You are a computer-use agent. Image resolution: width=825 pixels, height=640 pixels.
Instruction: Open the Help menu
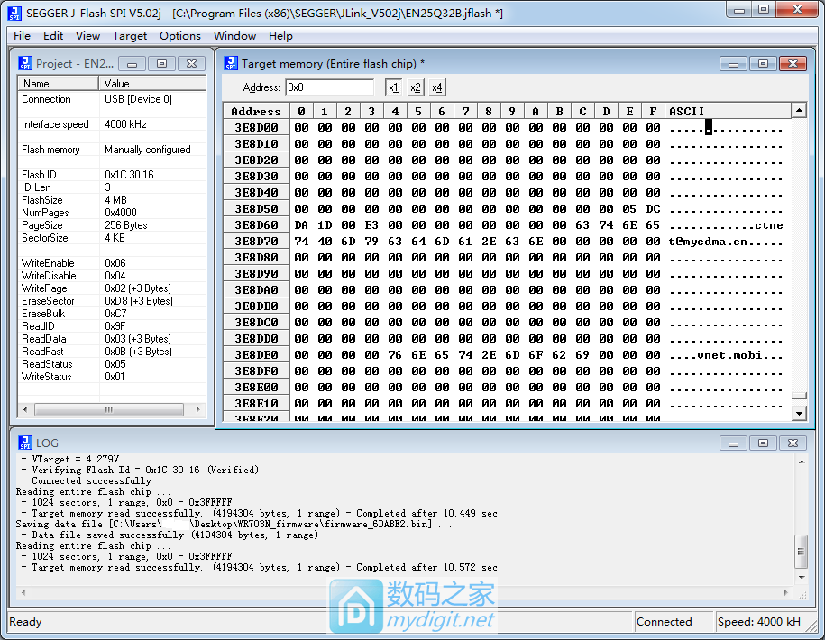coord(280,36)
